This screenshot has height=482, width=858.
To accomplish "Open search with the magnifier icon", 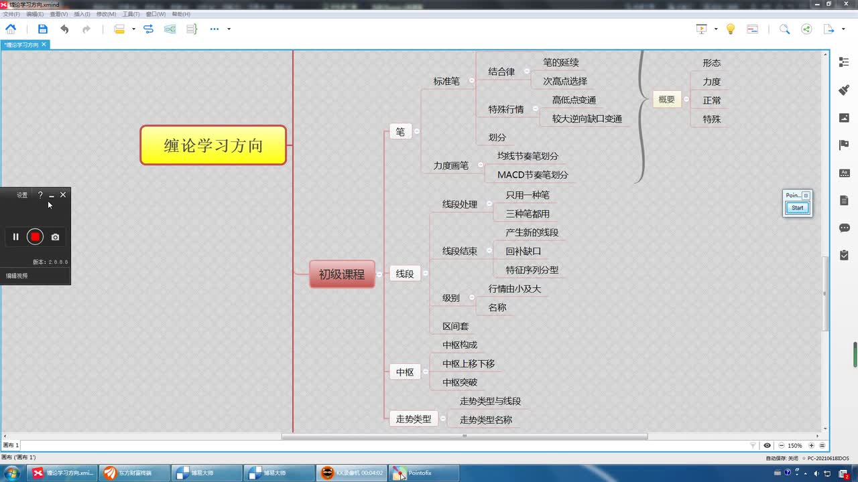I will [784, 29].
